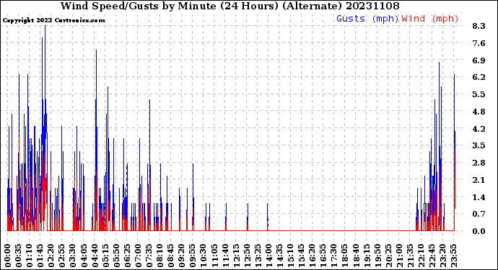Click the 08:10 time axis label
Screen dimensions: 498x270
click(x=160, y=256)
